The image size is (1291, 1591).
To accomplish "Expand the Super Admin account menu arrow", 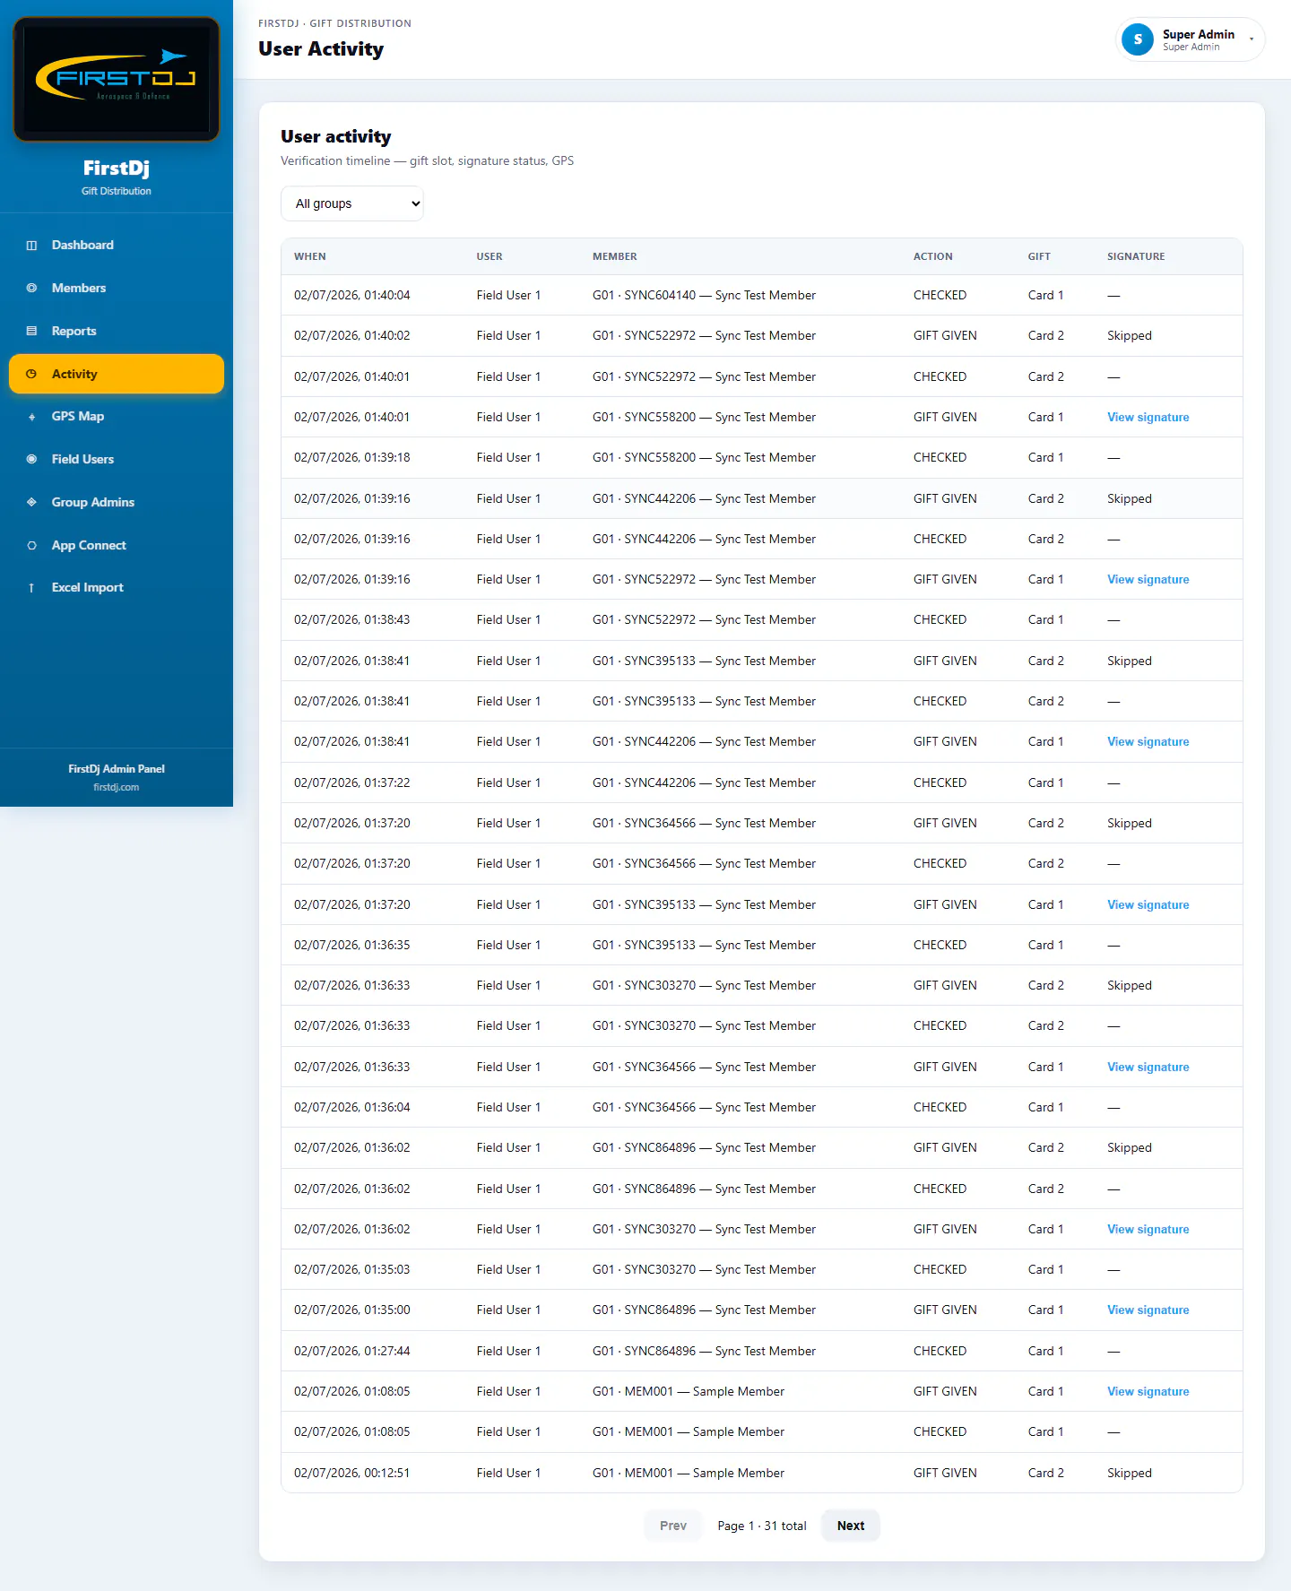I will pos(1252,39).
